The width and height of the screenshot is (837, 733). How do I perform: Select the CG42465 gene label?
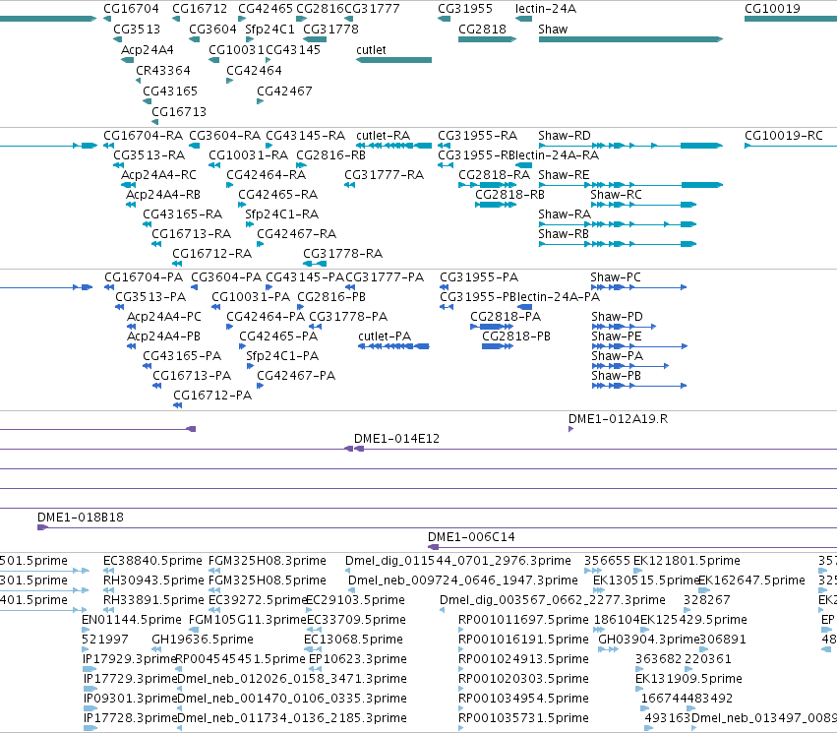(x=266, y=9)
